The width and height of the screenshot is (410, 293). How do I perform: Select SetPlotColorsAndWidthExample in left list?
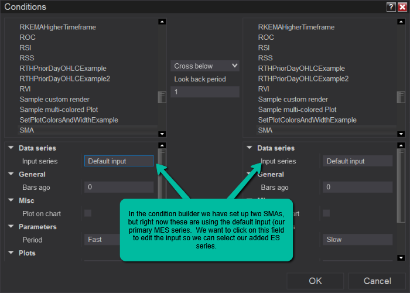pos(69,120)
